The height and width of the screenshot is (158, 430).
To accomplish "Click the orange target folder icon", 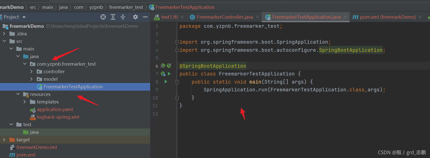I will pyautogui.click(x=12, y=140).
